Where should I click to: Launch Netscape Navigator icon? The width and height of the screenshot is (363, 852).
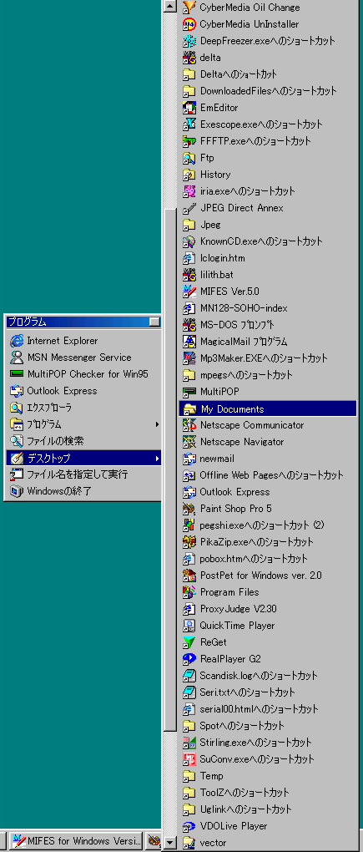189,442
